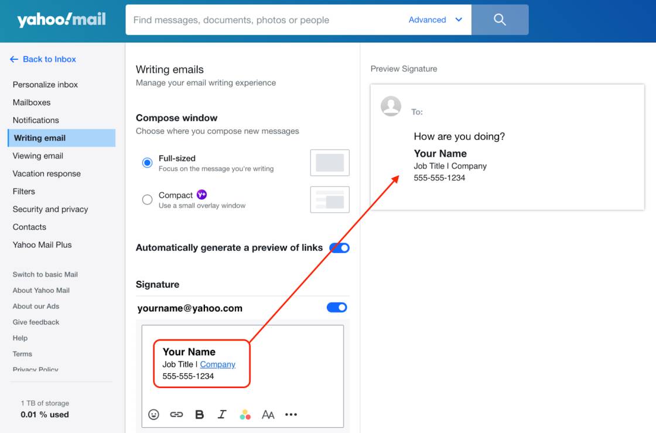Open the text color palette icon
This screenshot has height=433, width=656.
(x=245, y=414)
